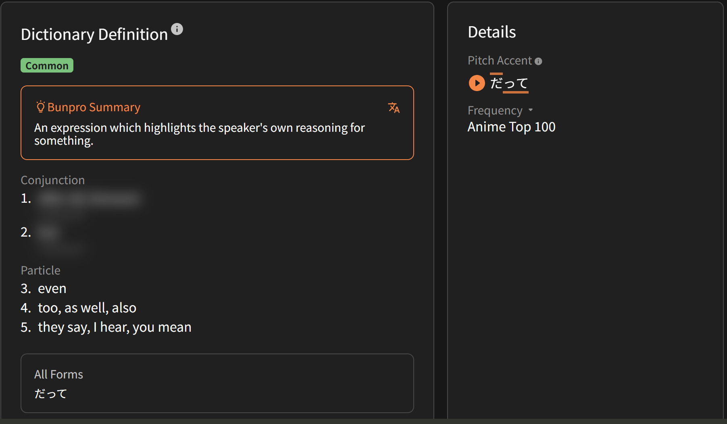
Task: Click the Frequency label
Action: 495,110
